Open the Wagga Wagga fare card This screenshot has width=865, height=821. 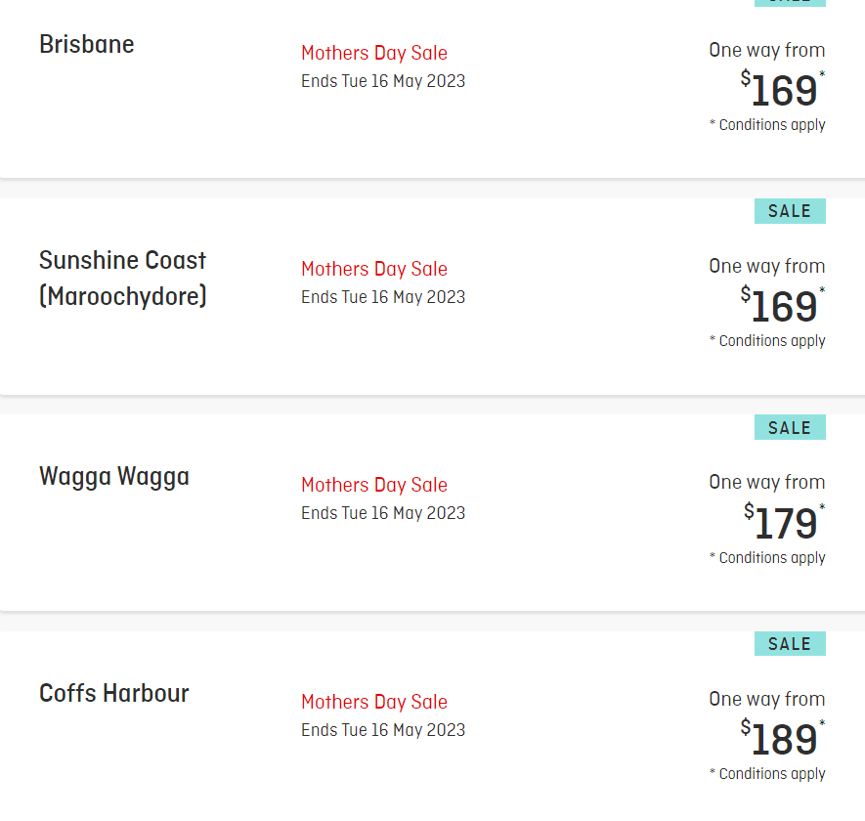coord(114,477)
